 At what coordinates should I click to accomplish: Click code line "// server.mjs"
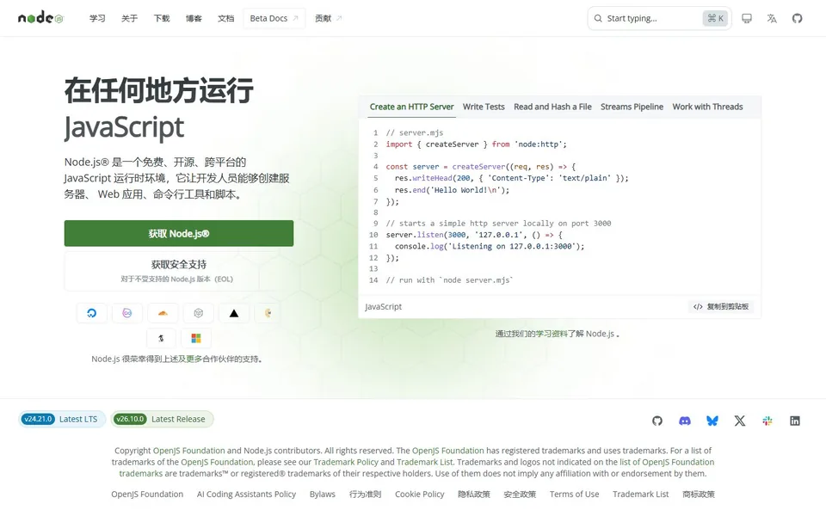tap(415, 132)
